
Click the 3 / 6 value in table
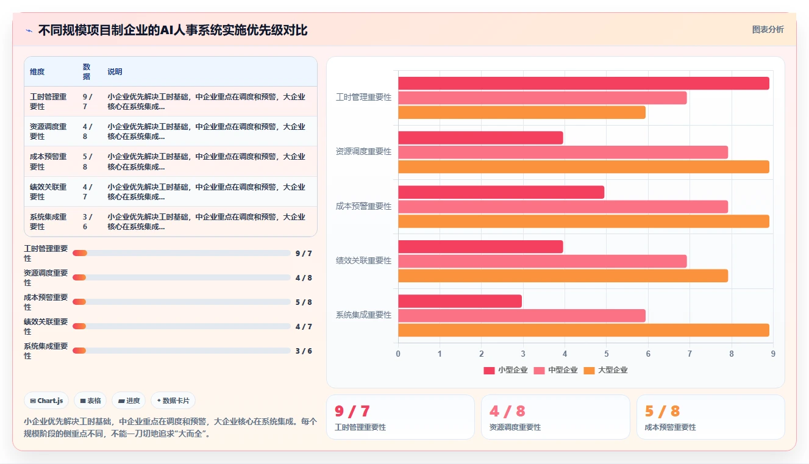point(87,221)
